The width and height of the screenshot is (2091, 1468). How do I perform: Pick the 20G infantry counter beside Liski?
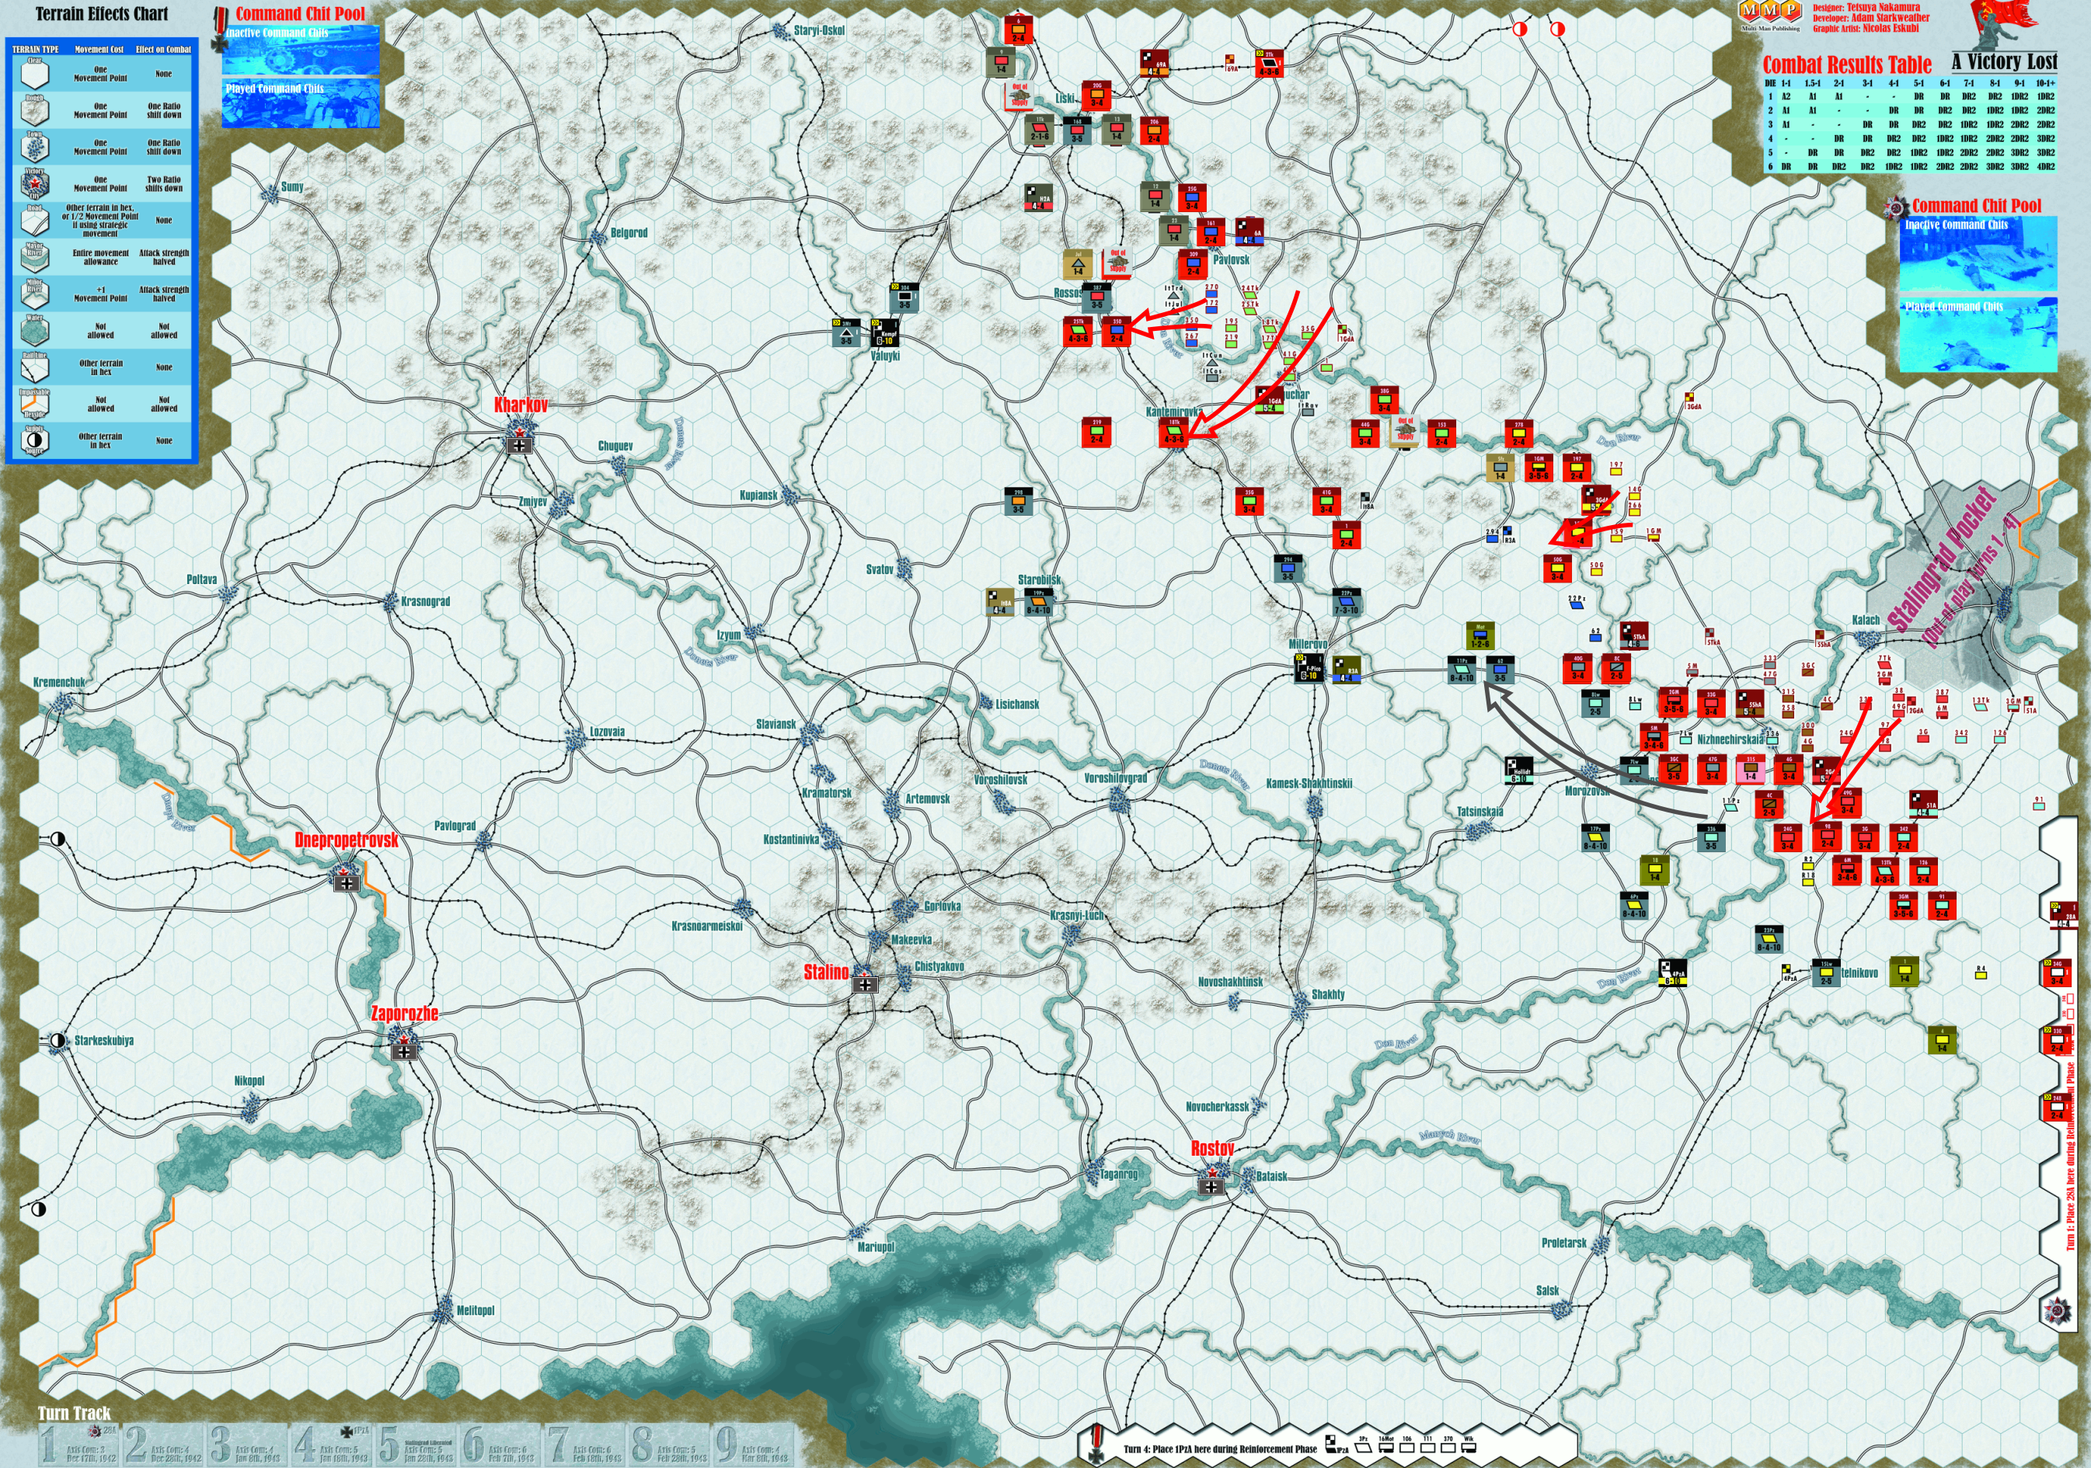click(x=1096, y=95)
